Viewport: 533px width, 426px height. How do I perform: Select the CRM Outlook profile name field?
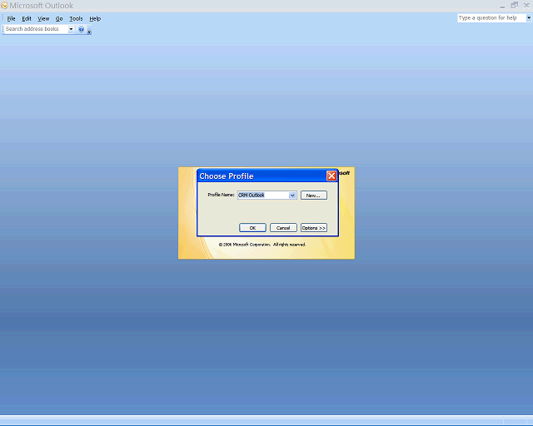[263, 196]
